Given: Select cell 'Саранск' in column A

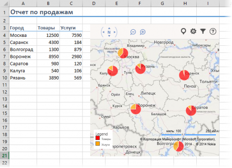Looking at the screenshot, I should pos(23,42).
